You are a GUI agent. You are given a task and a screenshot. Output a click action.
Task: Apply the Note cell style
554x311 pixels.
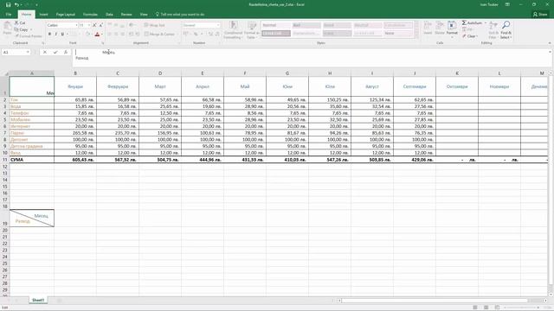398,33
